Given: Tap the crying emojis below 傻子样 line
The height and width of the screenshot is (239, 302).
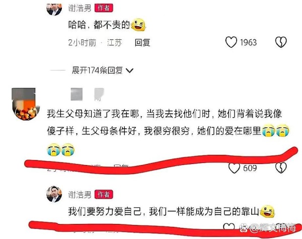Looking at the screenshot, I should coord(61,149).
